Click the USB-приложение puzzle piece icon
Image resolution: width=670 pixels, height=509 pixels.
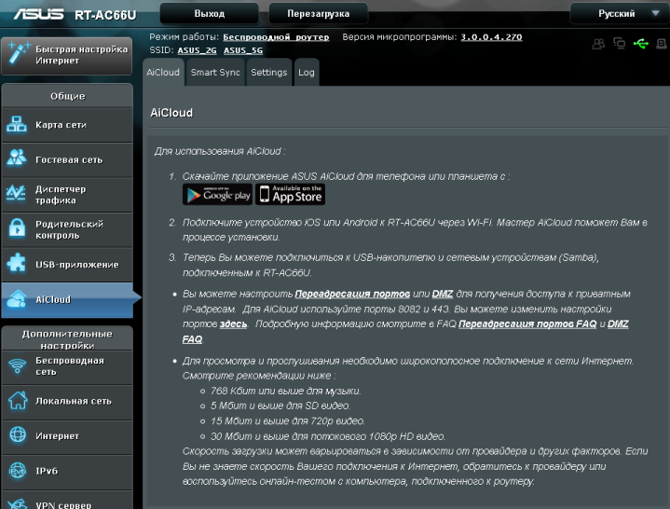point(17,263)
